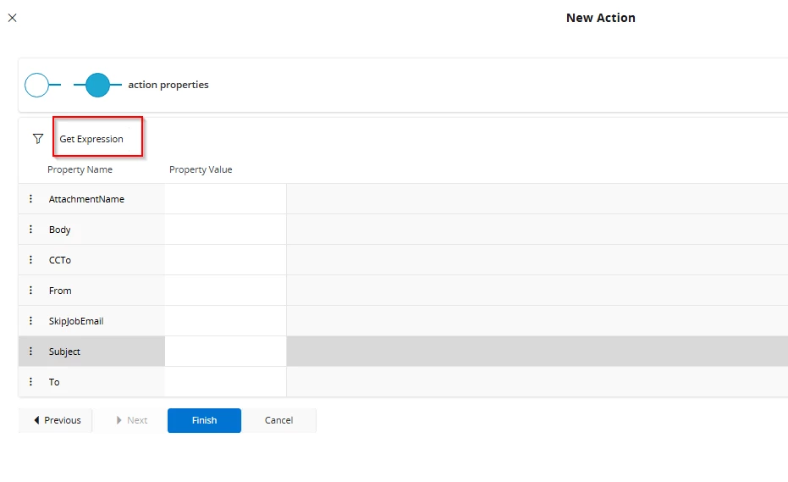
Task: Open CCTo row three-dot menu
Action: point(31,260)
